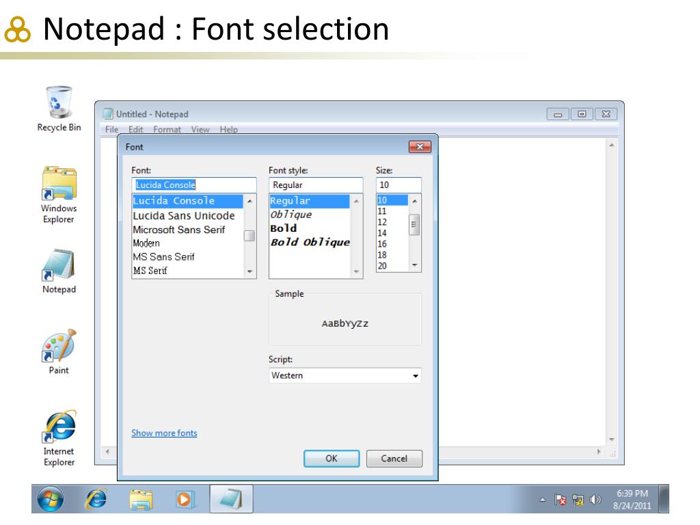Open the Windows Explorer desktop shortcut
700x525 pixels.
(x=59, y=195)
